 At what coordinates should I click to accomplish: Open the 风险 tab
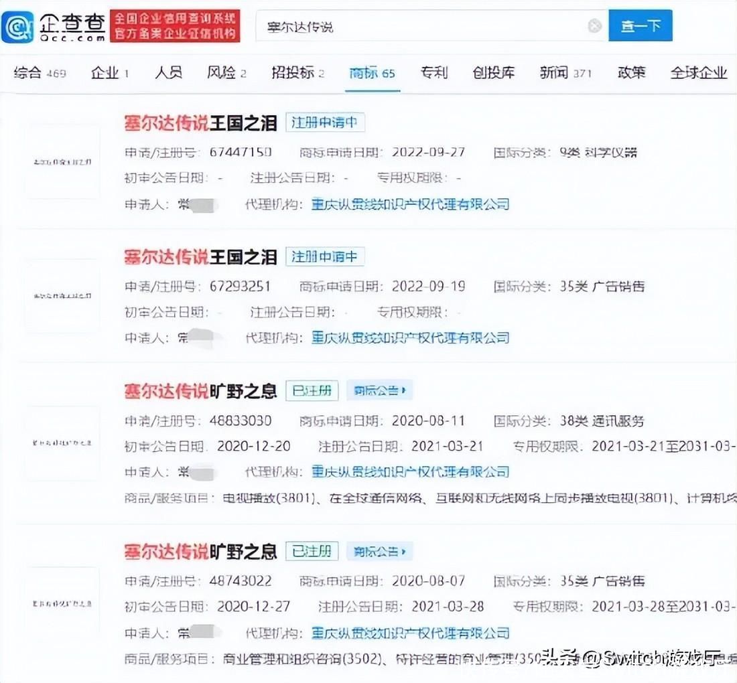tap(226, 73)
